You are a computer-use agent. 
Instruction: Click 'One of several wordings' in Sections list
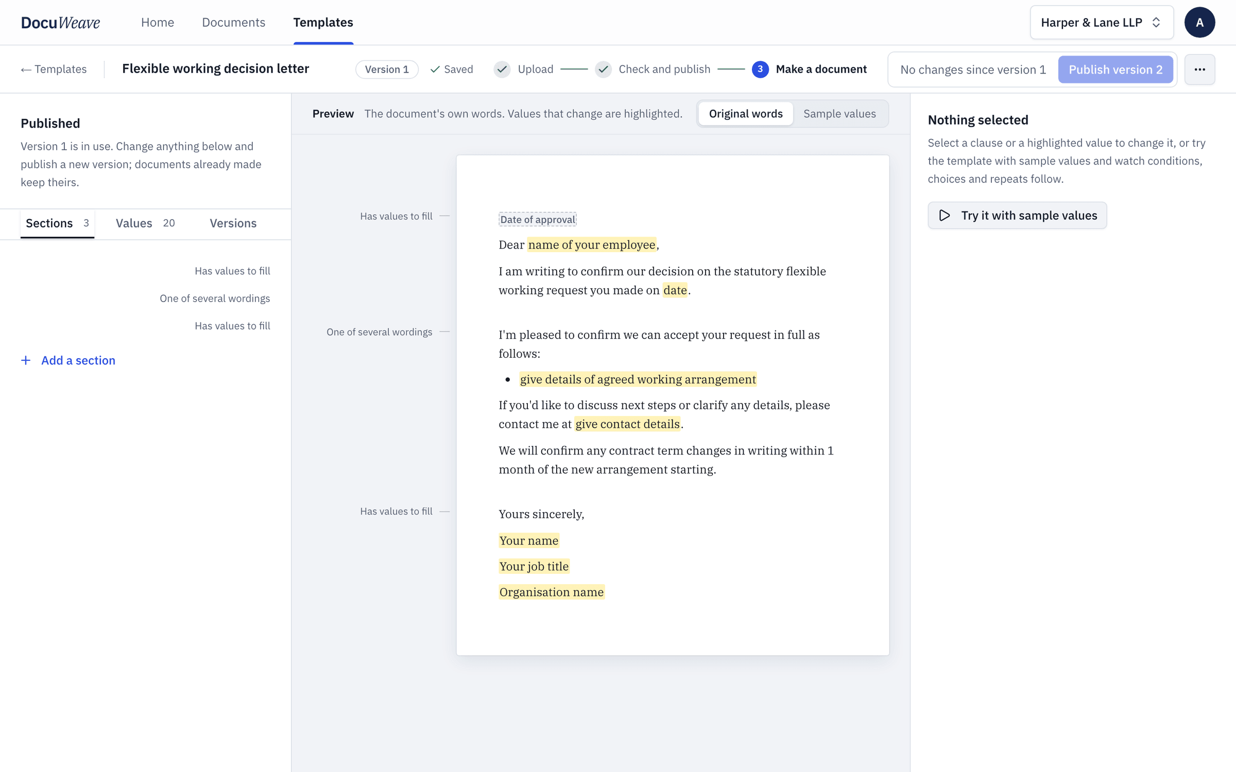215,299
